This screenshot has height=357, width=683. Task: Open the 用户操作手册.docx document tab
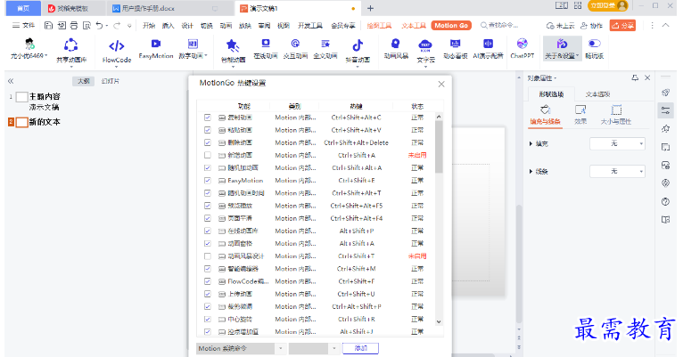[x=148, y=8]
